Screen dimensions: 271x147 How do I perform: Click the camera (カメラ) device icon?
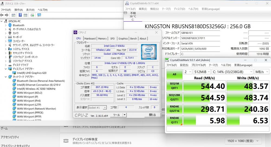(x=10, y=33)
